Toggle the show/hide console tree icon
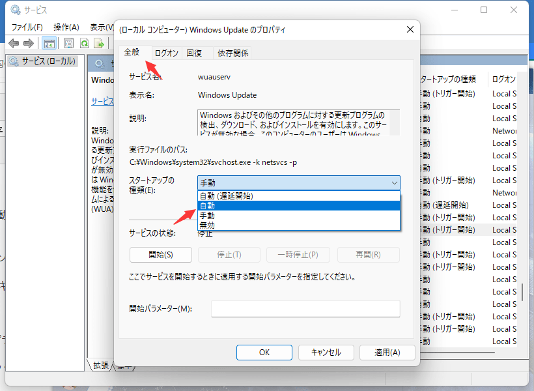 point(49,43)
